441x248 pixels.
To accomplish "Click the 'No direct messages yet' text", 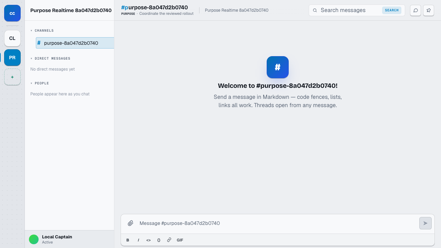I will coord(52,69).
